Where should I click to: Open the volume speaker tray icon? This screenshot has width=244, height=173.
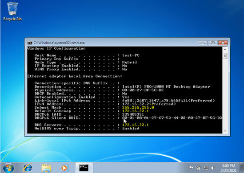[x=213, y=168]
